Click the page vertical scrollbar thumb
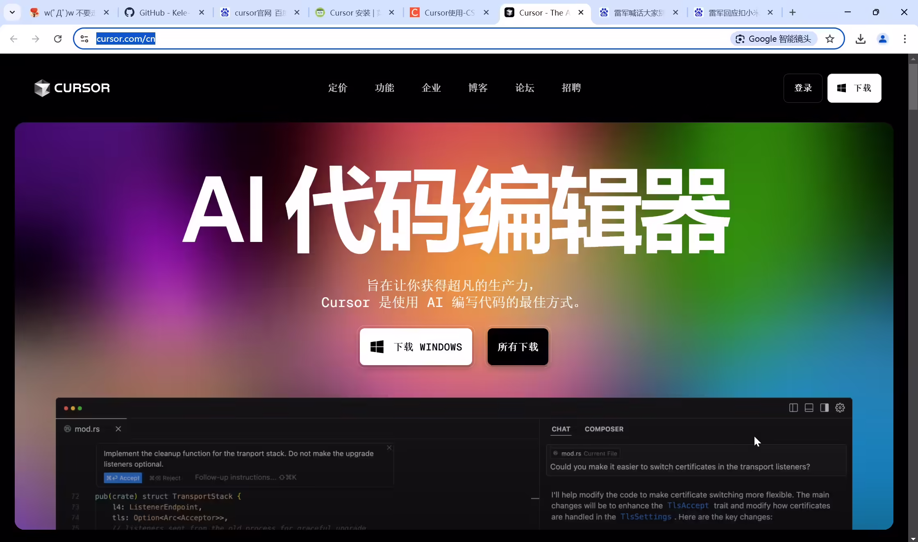This screenshot has width=918, height=542. tap(913, 86)
